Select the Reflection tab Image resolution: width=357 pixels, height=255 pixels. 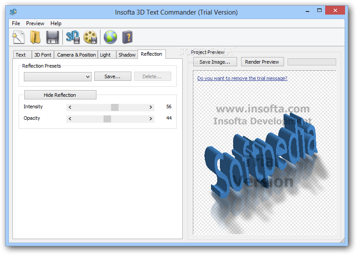pos(152,54)
